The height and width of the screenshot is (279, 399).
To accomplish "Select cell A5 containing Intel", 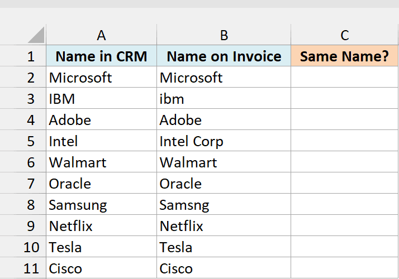I will pyautogui.click(x=102, y=141).
